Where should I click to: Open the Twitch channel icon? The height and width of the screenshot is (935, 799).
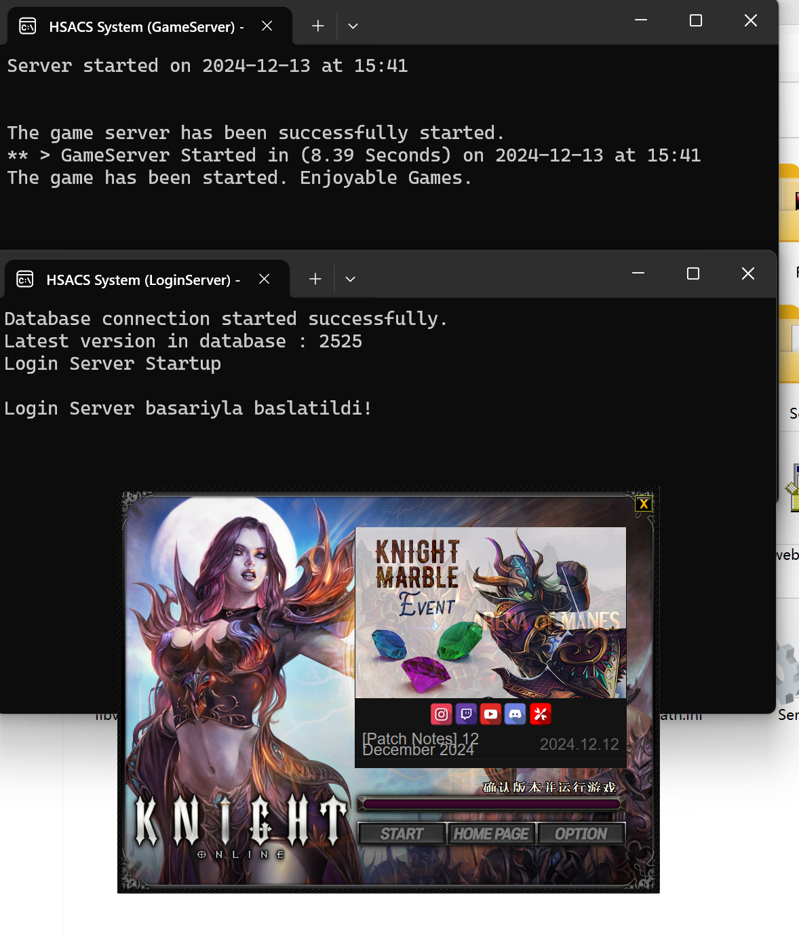pyautogui.click(x=466, y=714)
